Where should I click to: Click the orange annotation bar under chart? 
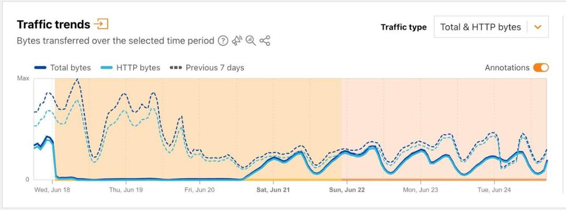coord(444,179)
